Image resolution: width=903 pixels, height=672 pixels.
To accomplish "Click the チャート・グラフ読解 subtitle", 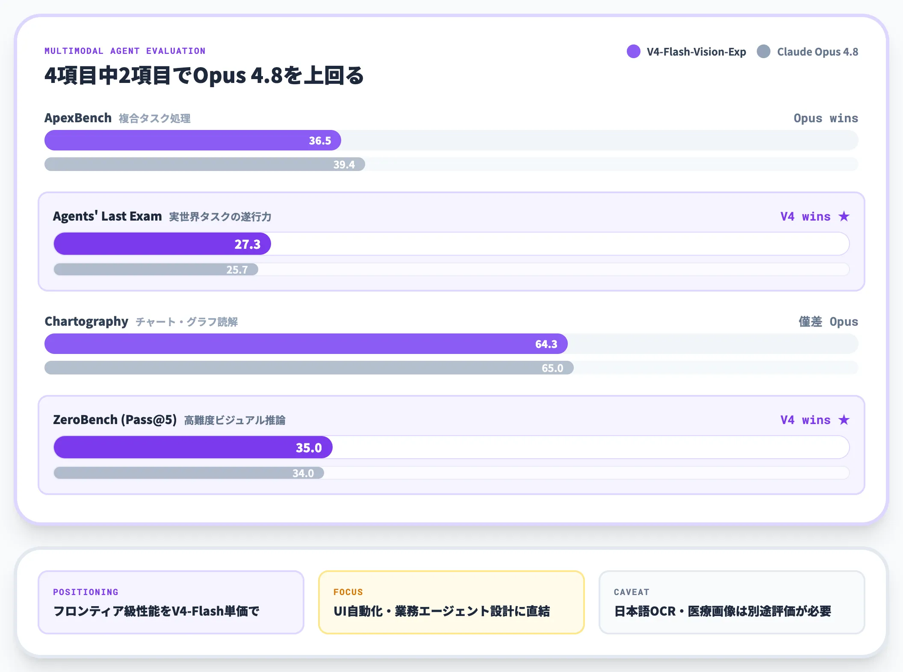I will (x=187, y=322).
